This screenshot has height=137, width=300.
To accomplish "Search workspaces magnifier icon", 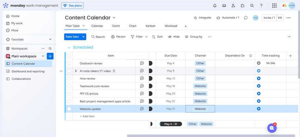I will [50, 48].
